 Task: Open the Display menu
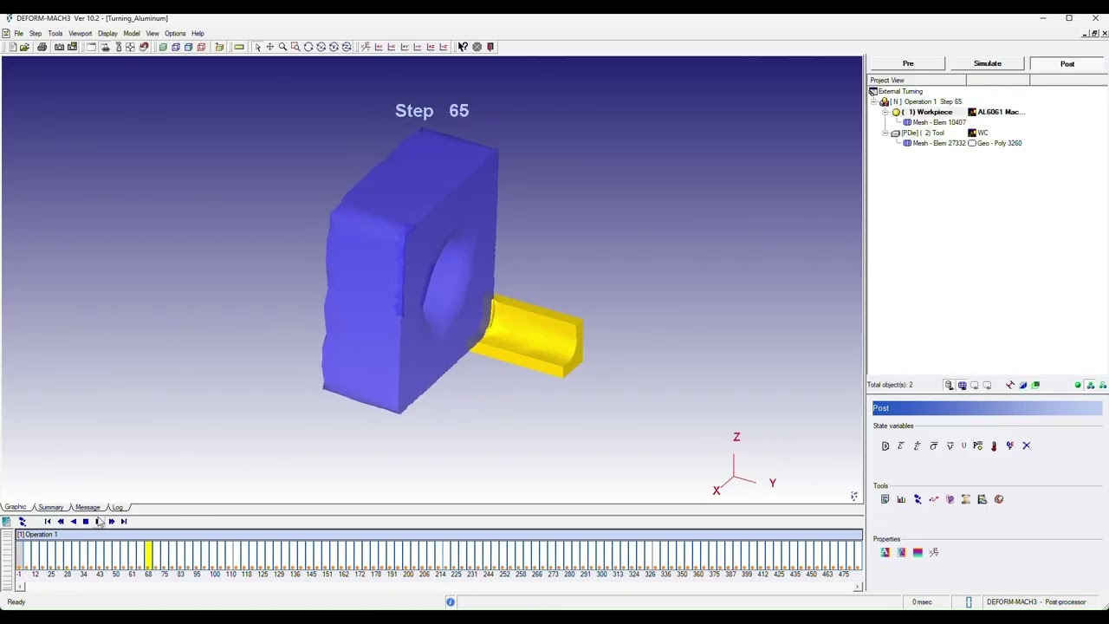click(107, 33)
